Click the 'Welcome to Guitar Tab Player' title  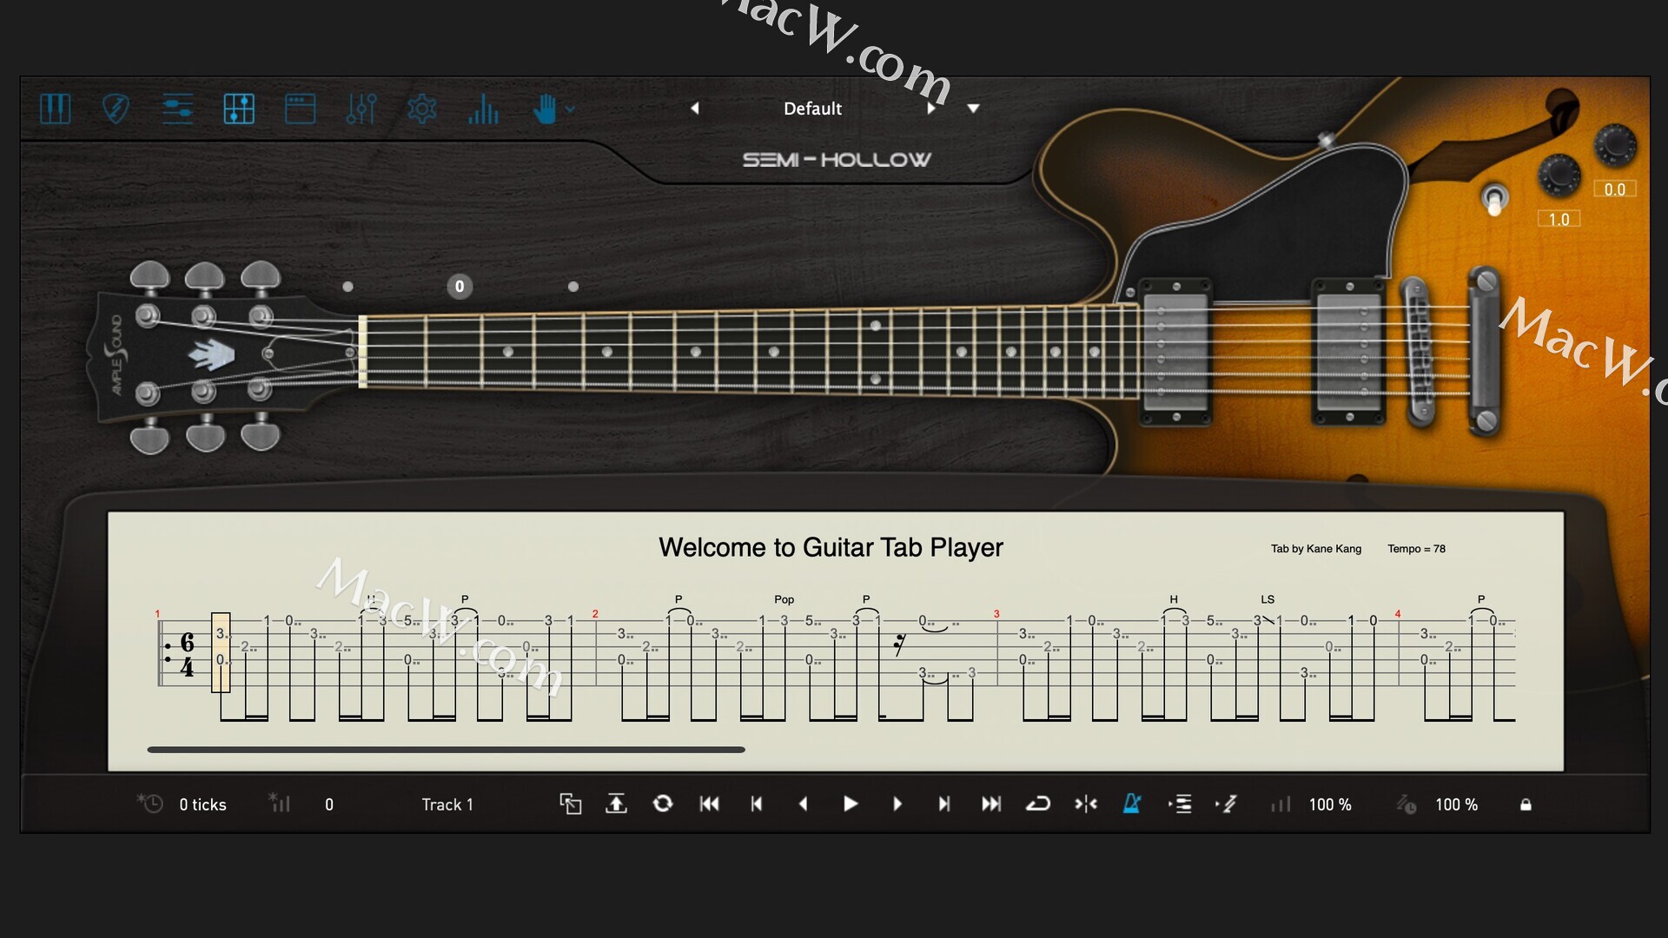[x=831, y=547]
